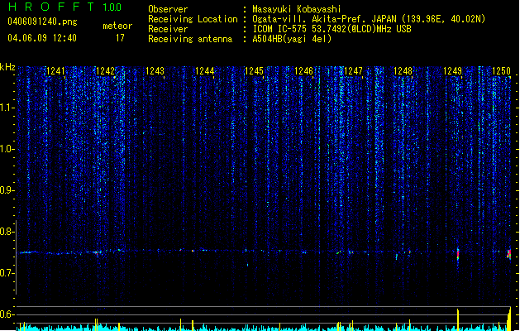Click the 1243 time marker
520x331 pixels.
tap(155, 71)
